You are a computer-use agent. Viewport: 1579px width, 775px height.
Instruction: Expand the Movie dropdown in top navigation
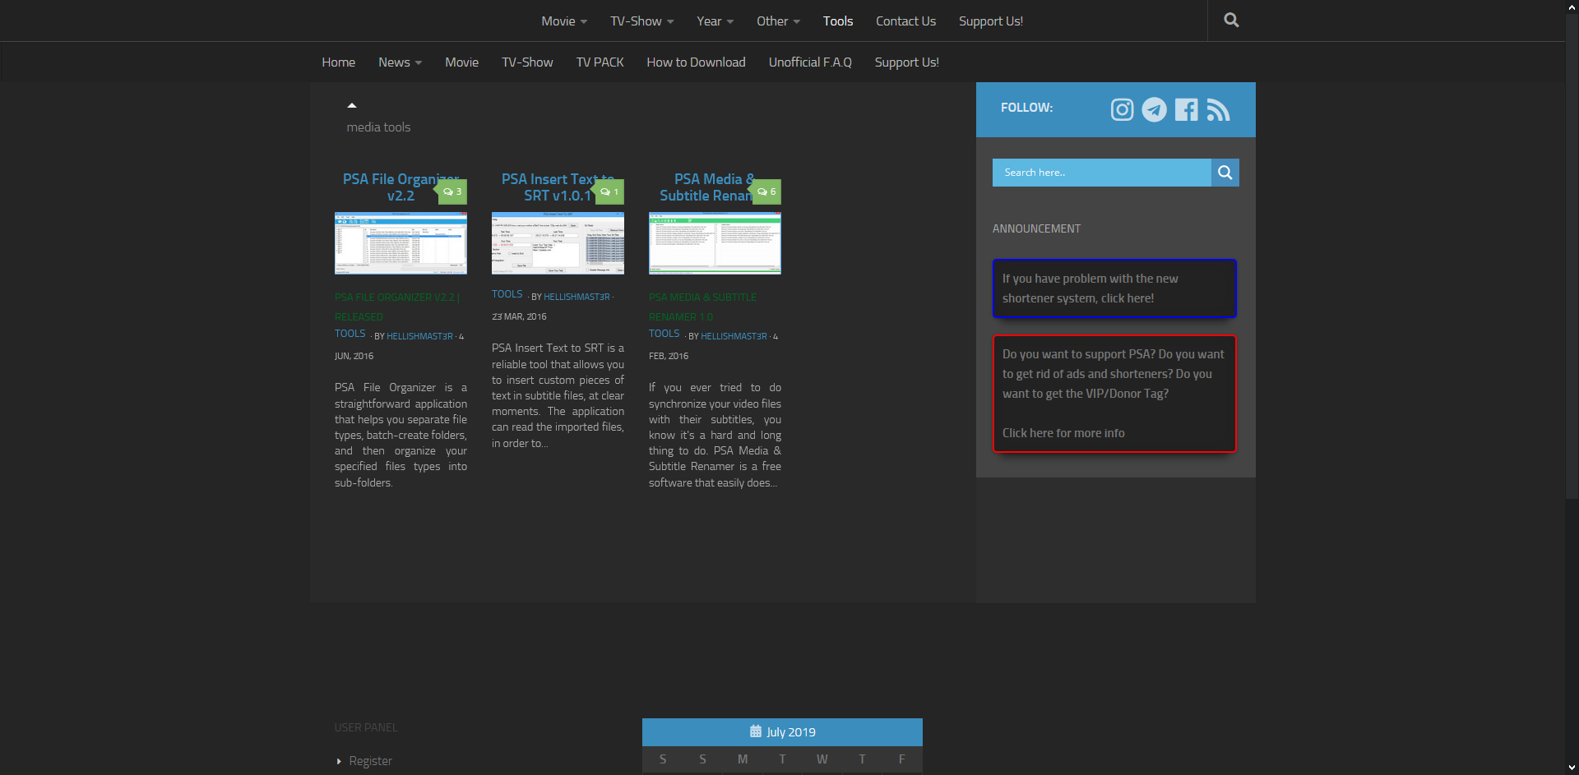[563, 21]
